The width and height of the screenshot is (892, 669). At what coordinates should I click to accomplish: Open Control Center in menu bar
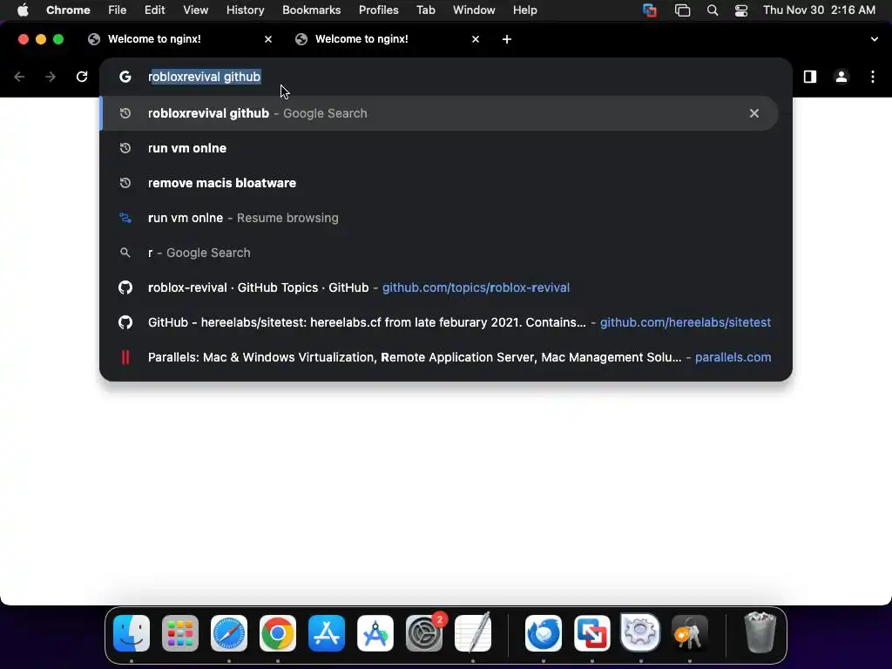coord(741,10)
